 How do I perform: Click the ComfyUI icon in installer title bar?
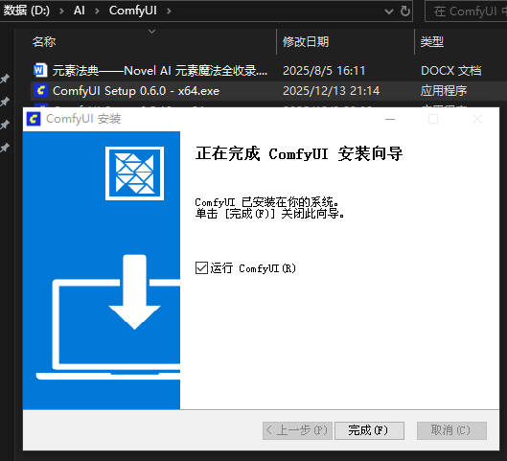34,119
